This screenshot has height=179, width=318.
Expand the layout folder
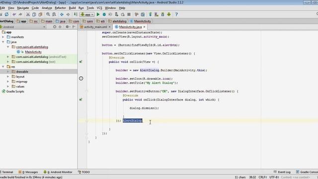click(8, 77)
